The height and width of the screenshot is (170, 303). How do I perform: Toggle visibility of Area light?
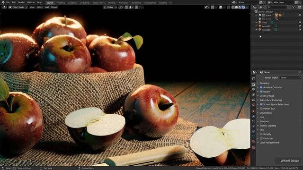coord(300,22)
